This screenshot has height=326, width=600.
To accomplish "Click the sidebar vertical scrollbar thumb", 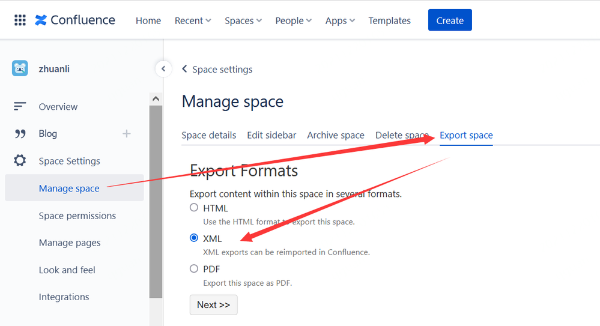I will (x=156, y=202).
